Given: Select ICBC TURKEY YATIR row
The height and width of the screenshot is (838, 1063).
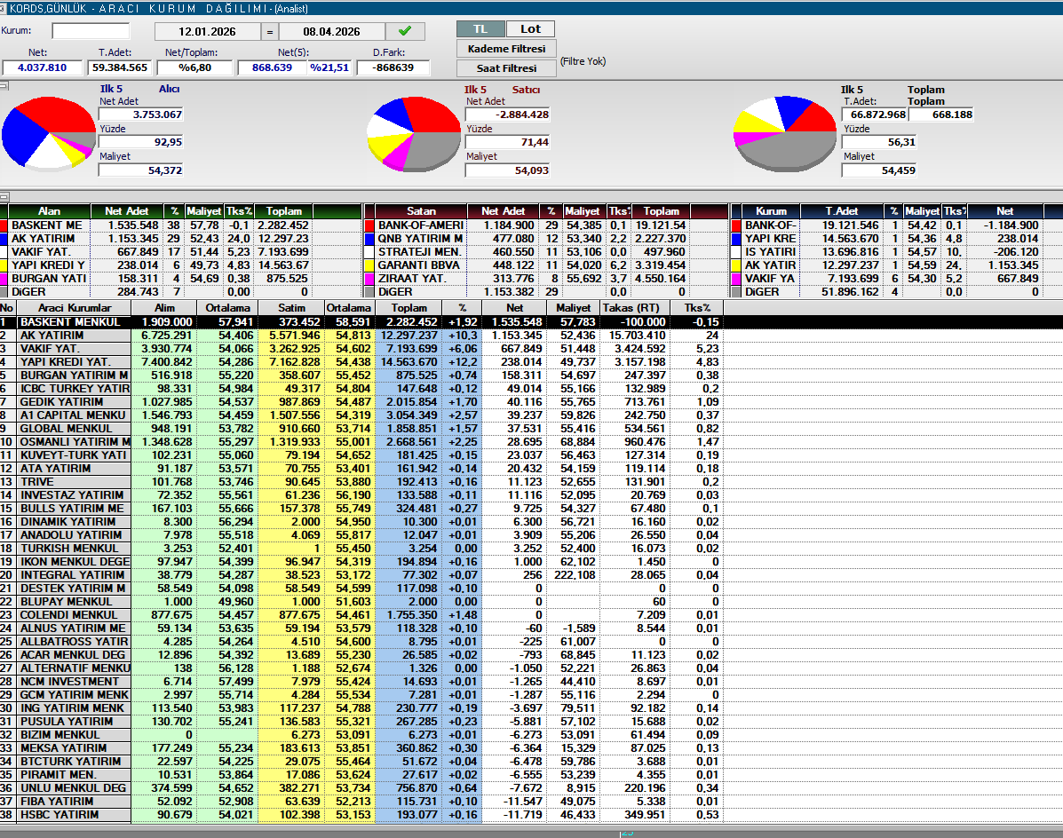Looking at the screenshot, I should click(361, 389).
